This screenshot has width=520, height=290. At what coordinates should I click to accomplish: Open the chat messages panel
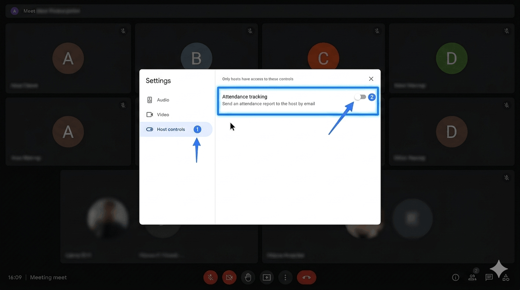(489, 278)
